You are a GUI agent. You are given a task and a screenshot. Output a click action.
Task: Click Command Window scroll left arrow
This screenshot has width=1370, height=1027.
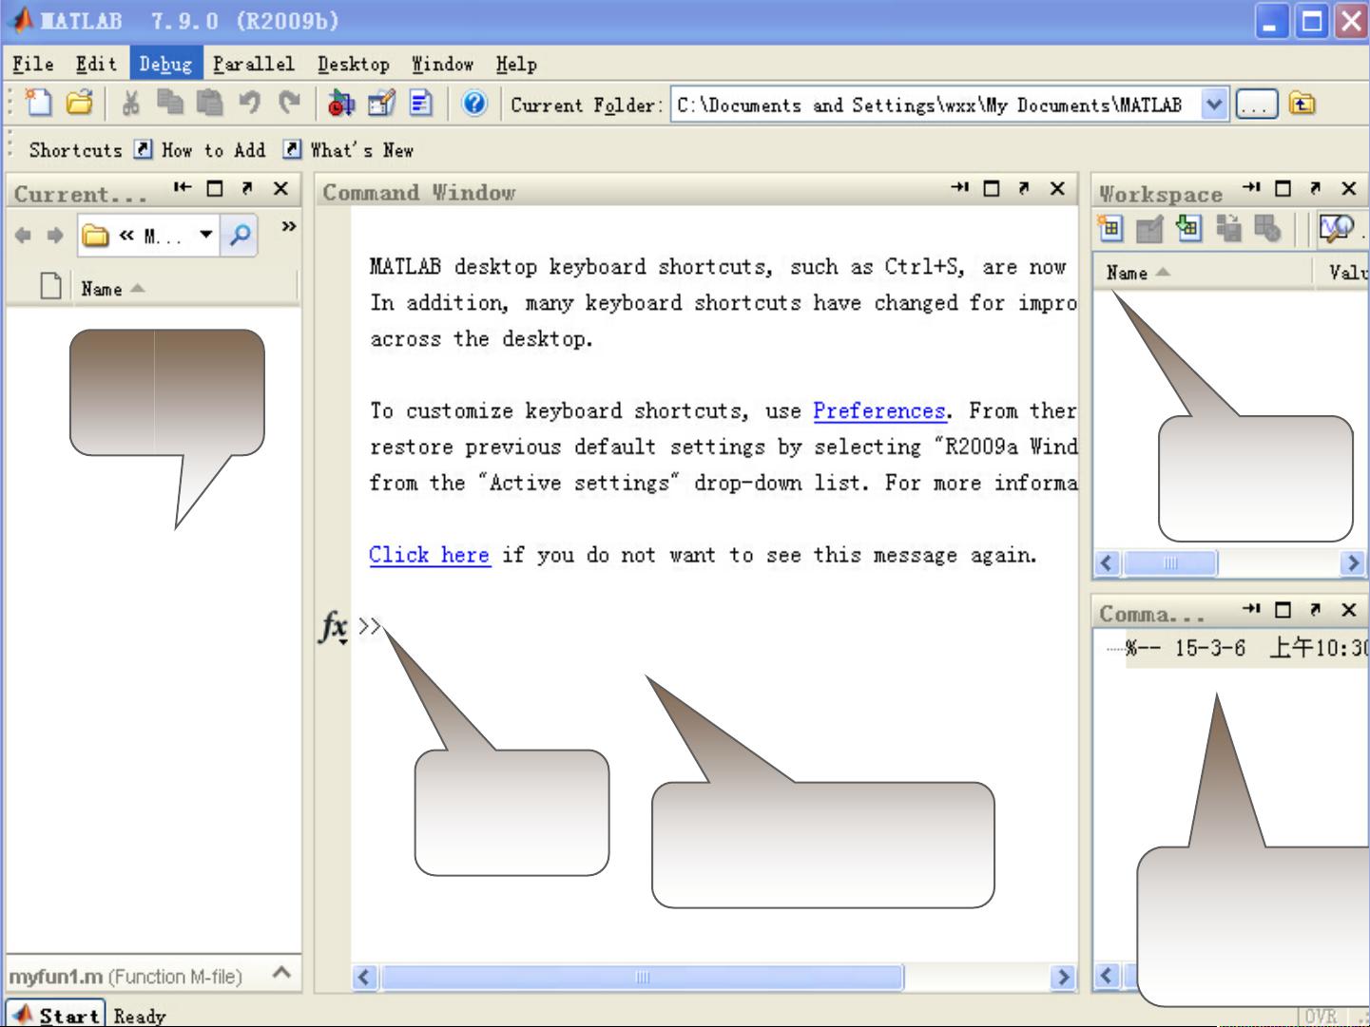(x=365, y=977)
